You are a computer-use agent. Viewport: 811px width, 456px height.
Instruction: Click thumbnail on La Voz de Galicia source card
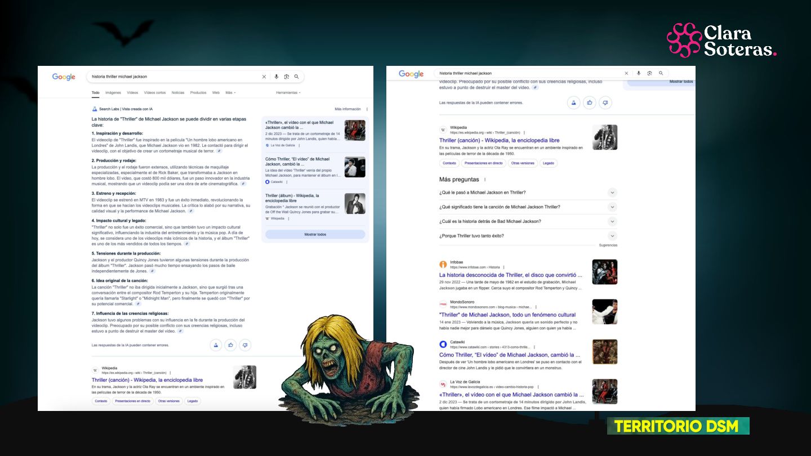(355, 131)
